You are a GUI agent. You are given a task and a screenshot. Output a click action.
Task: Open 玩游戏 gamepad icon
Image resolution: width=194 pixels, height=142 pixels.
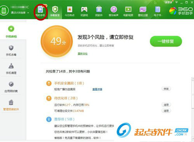pyautogui.click(x=84, y=12)
